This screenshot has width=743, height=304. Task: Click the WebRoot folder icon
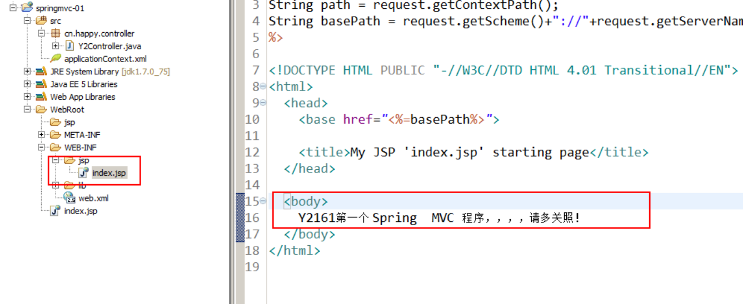click(x=41, y=109)
